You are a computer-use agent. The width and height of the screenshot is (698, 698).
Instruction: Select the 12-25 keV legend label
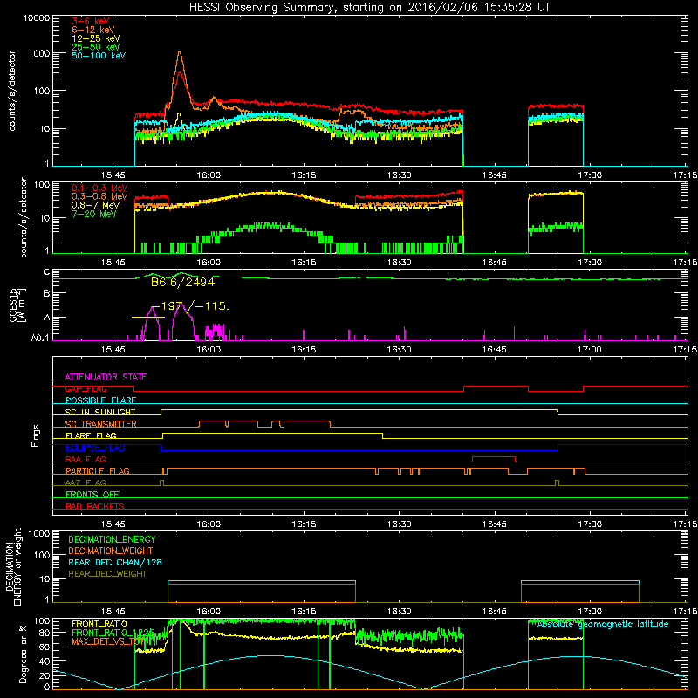pyautogui.click(x=95, y=38)
